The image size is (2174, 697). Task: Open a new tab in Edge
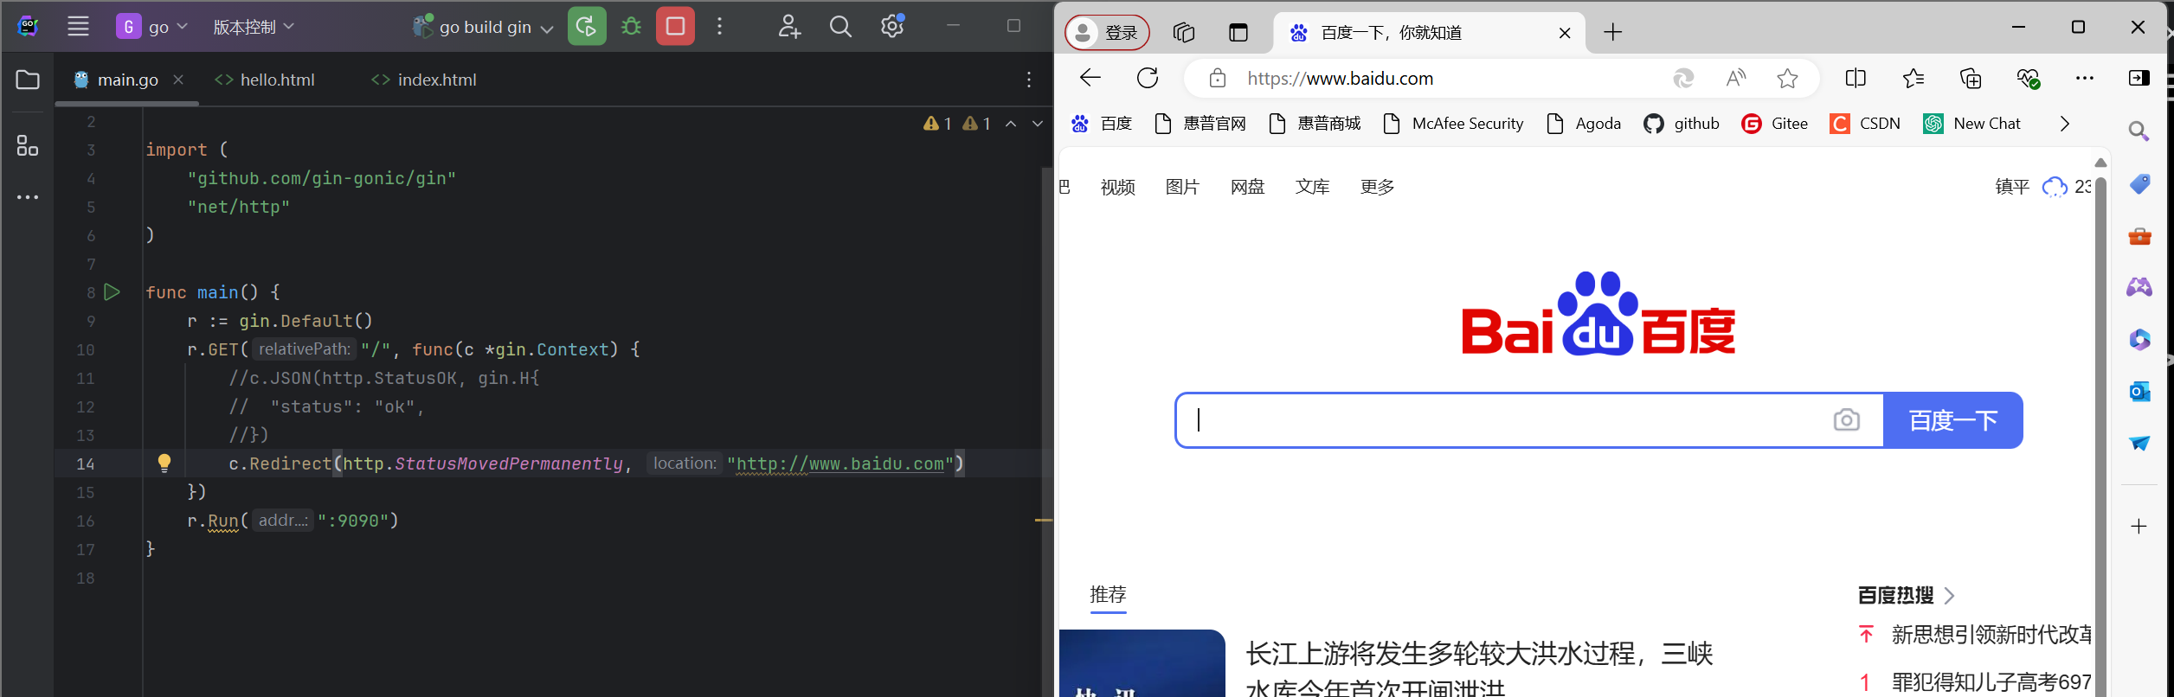pos(1612,33)
